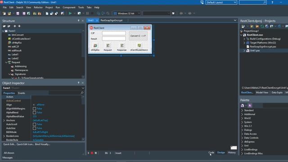Switch to History tab
The height and width of the screenshot is (162, 288).
point(232,153)
